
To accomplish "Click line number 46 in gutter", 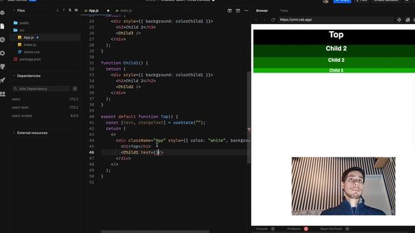I will [x=91, y=153].
